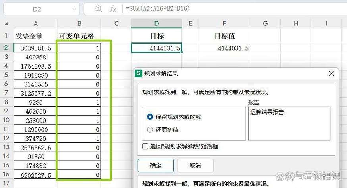Select column G header

point(265,23)
